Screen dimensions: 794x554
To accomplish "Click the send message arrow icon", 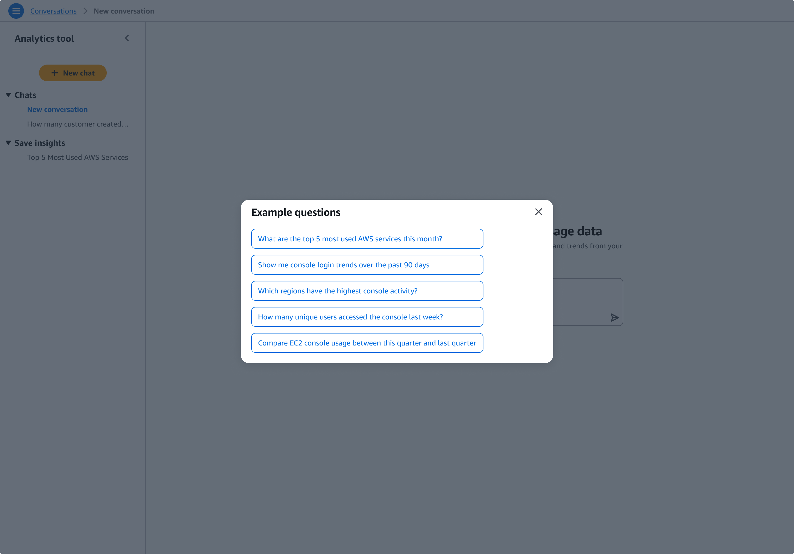I will click(x=614, y=317).
